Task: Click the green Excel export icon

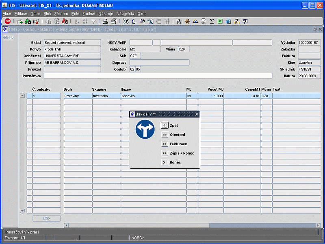Action: (x=220, y=22)
